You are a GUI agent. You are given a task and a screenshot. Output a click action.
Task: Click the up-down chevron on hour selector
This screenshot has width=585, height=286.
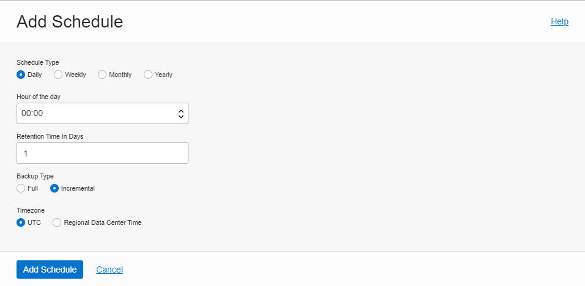click(x=181, y=114)
